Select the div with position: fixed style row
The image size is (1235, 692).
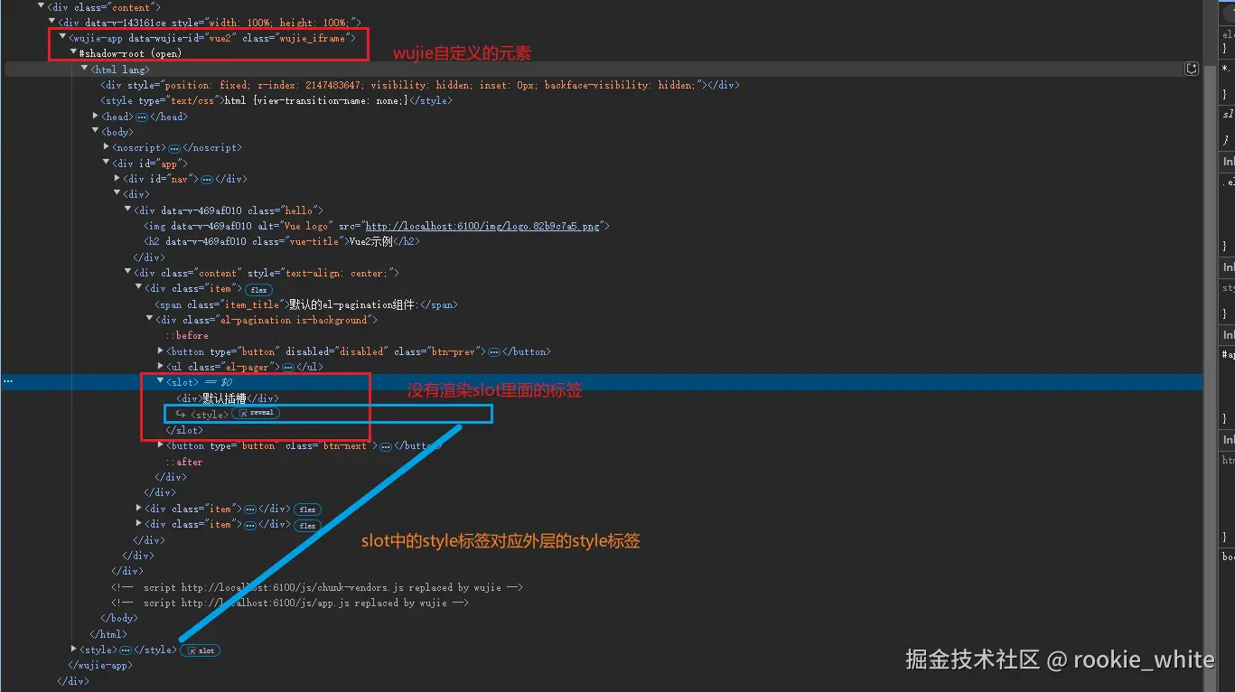pyautogui.click(x=419, y=85)
